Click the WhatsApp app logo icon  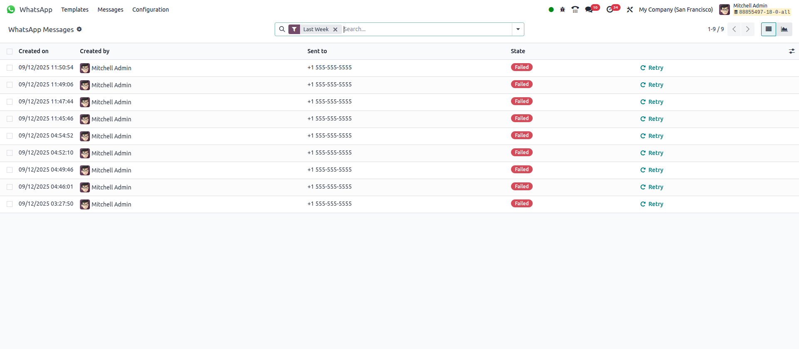tap(11, 10)
